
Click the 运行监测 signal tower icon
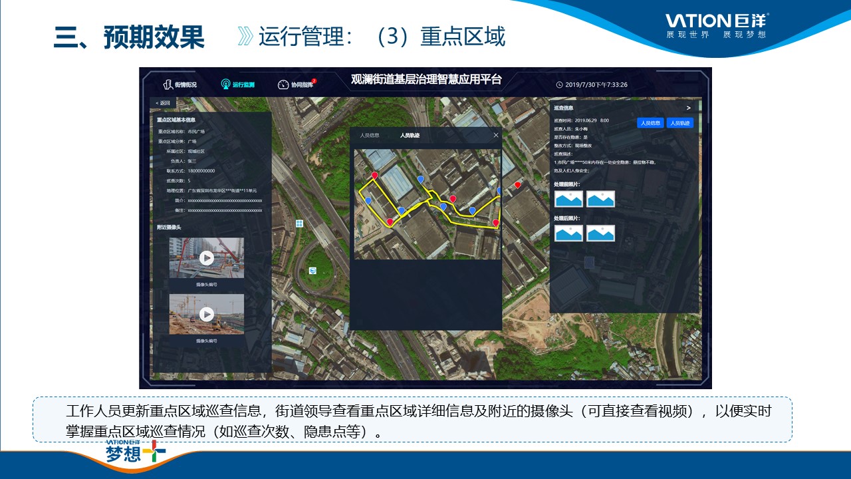[x=225, y=84]
